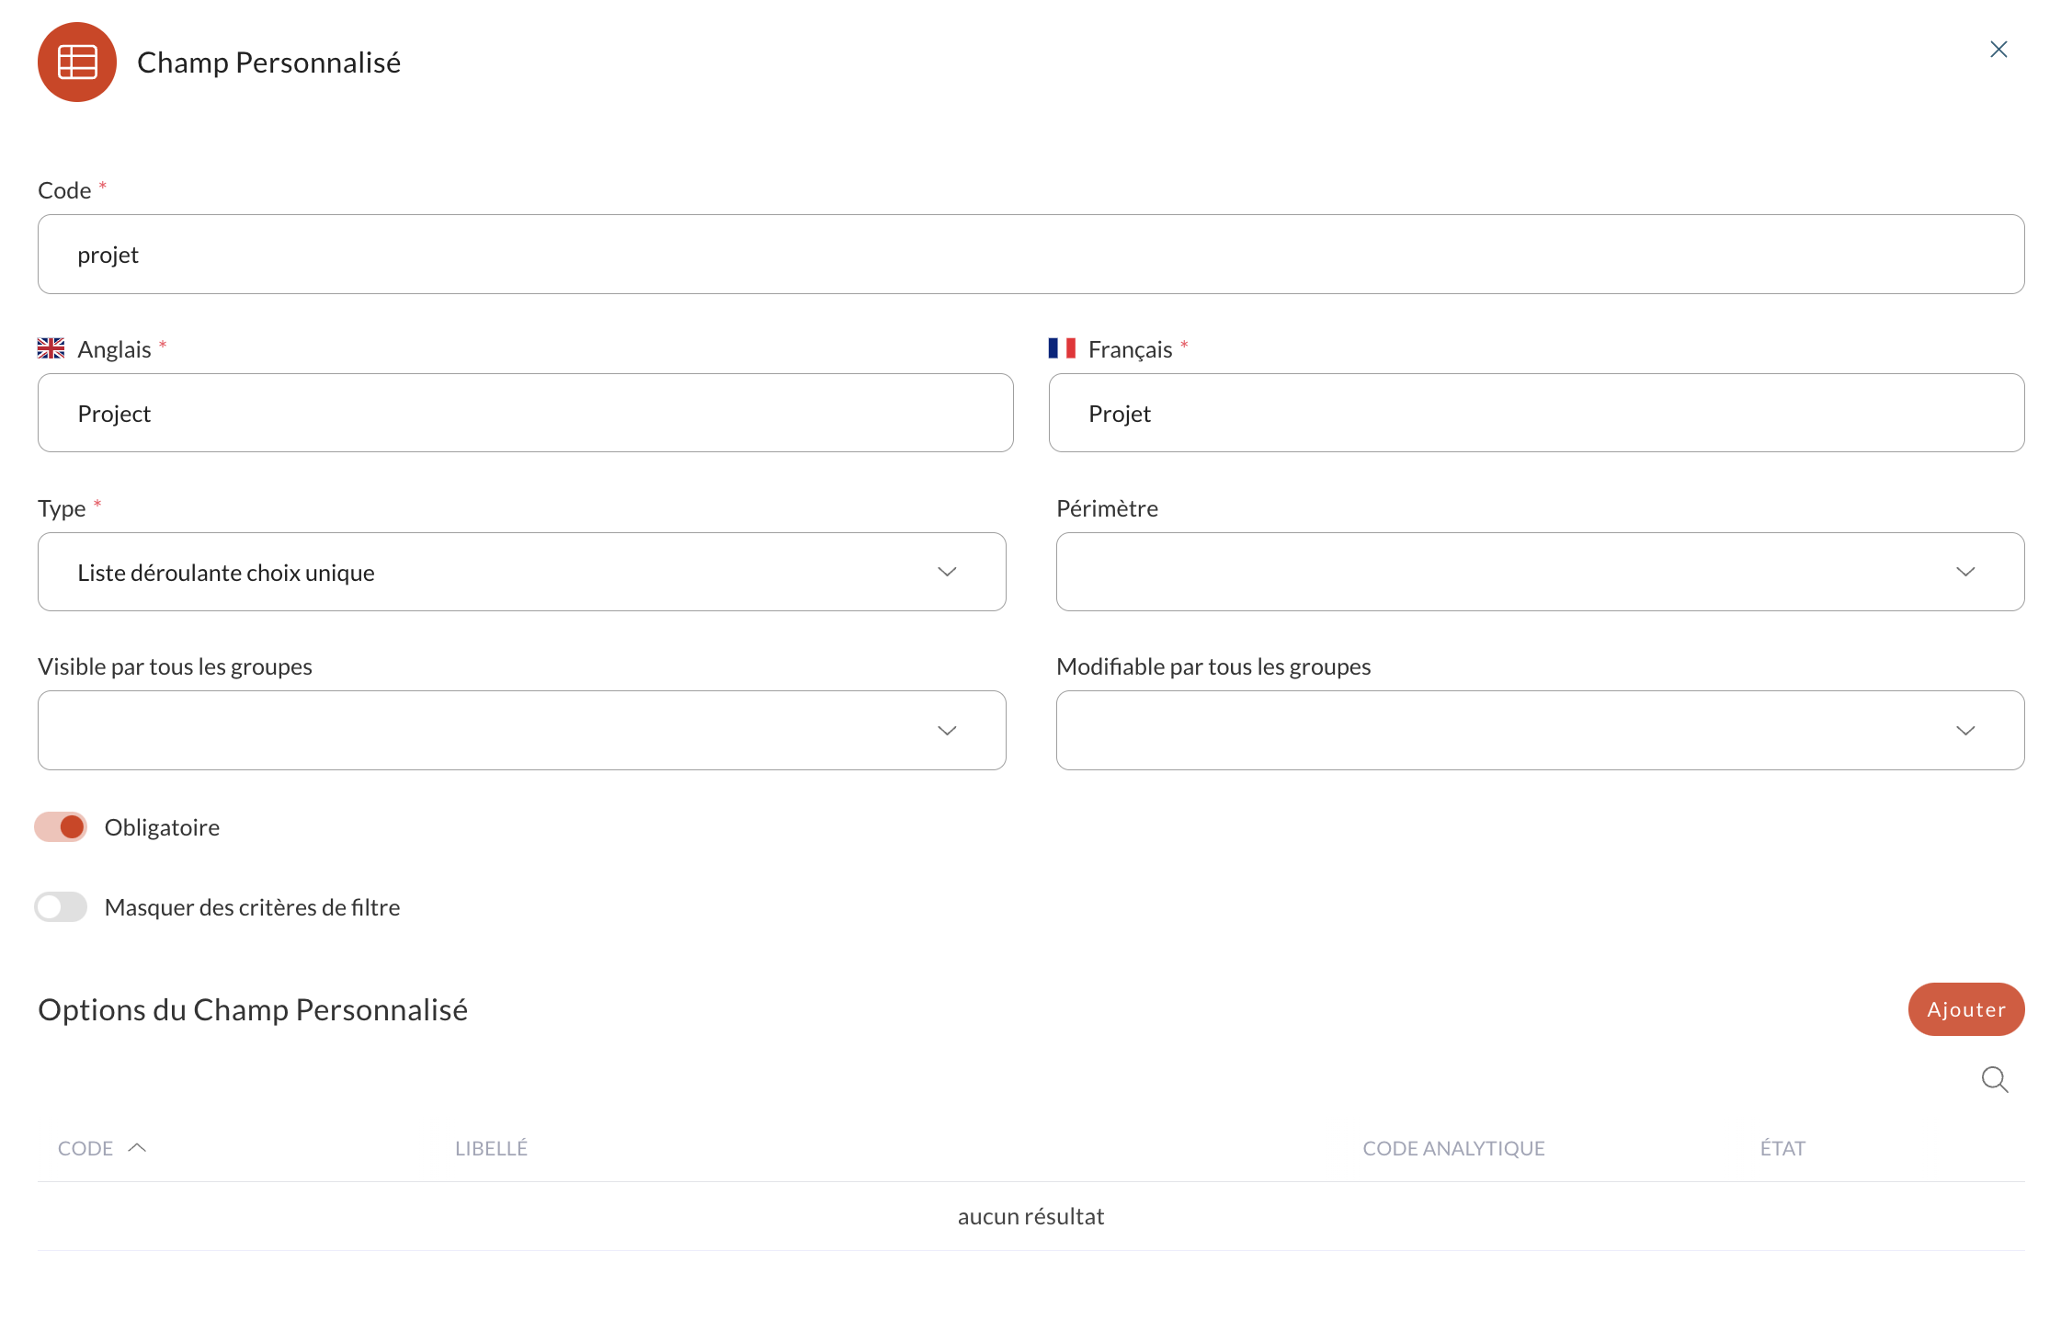Enable the Visible par tous les groupes toggle

[x=523, y=730]
